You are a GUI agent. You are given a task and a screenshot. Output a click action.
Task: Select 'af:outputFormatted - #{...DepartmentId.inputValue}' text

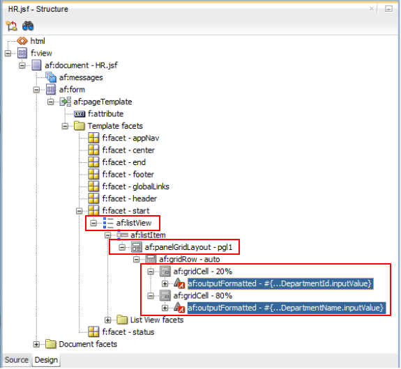(280, 283)
